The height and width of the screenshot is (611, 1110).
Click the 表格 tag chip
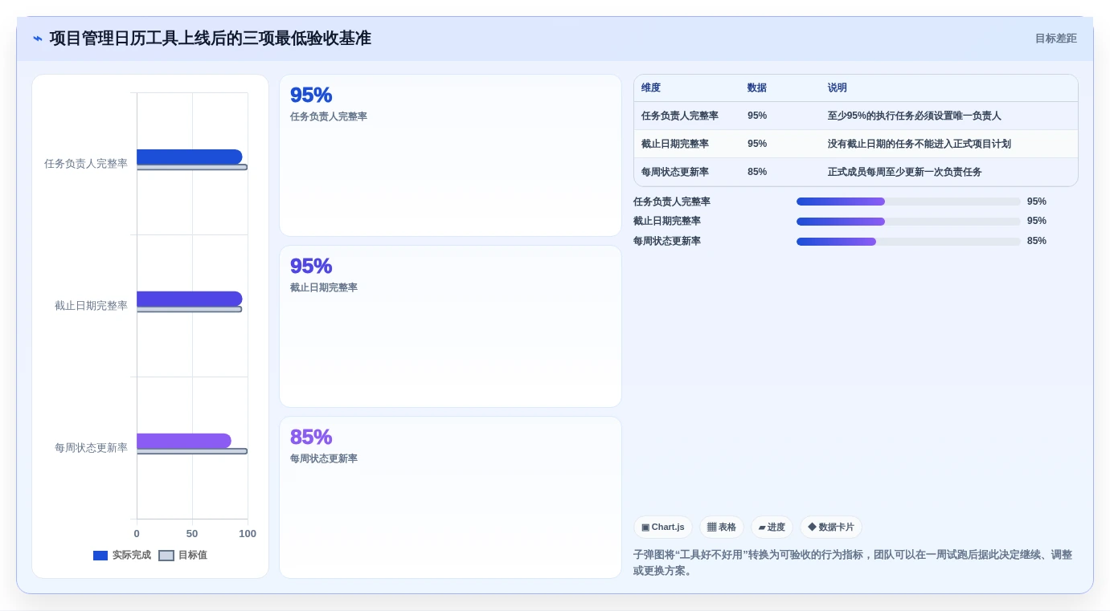722,527
